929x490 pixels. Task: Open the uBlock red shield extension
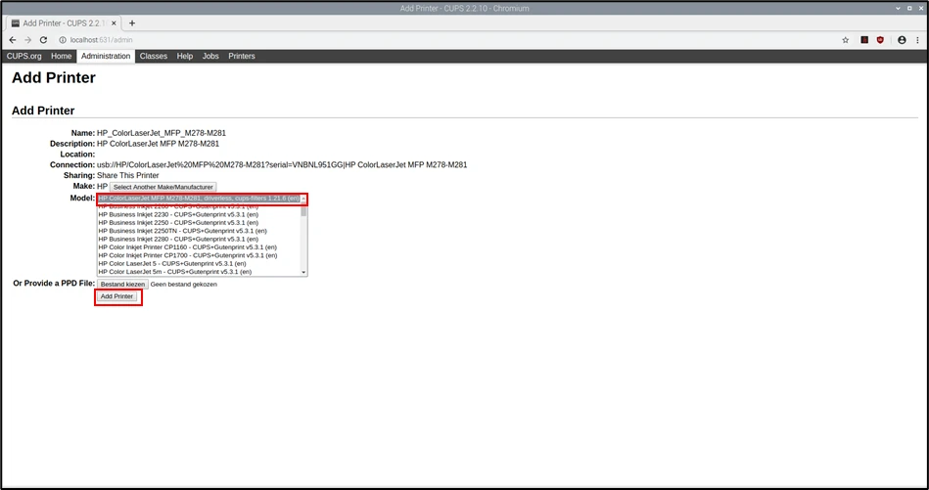point(880,40)
